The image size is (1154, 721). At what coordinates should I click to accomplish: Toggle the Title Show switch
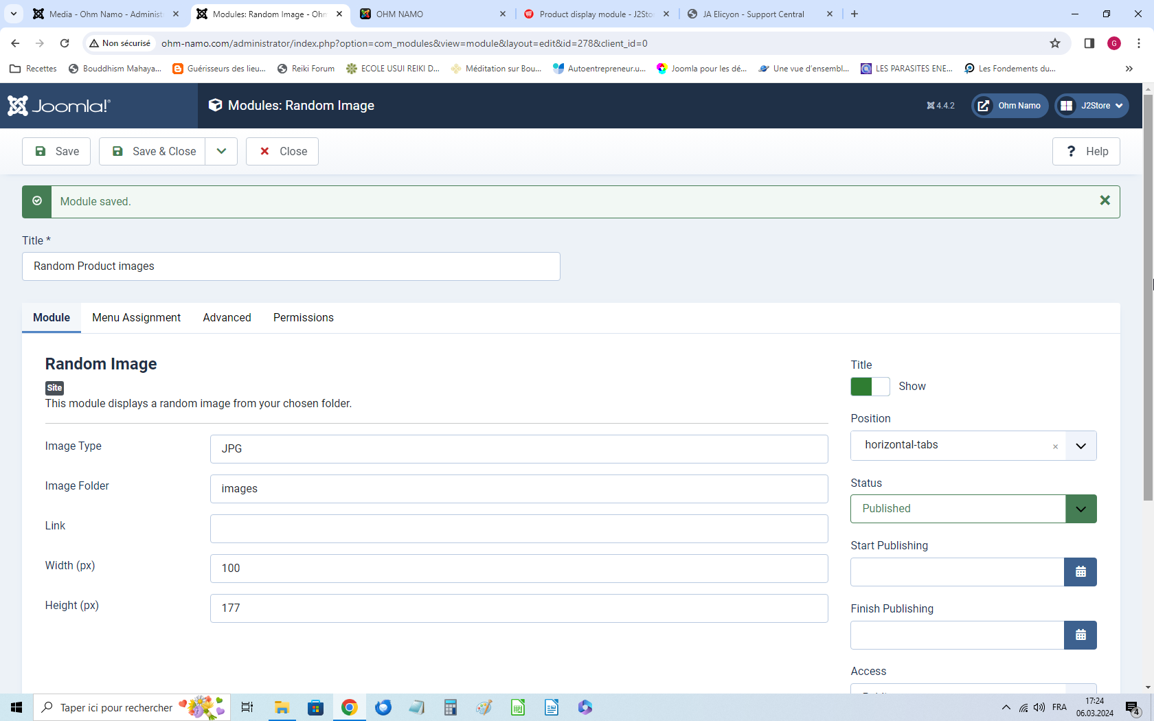click(870, 387)
